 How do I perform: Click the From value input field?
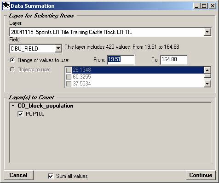[121, 60]
